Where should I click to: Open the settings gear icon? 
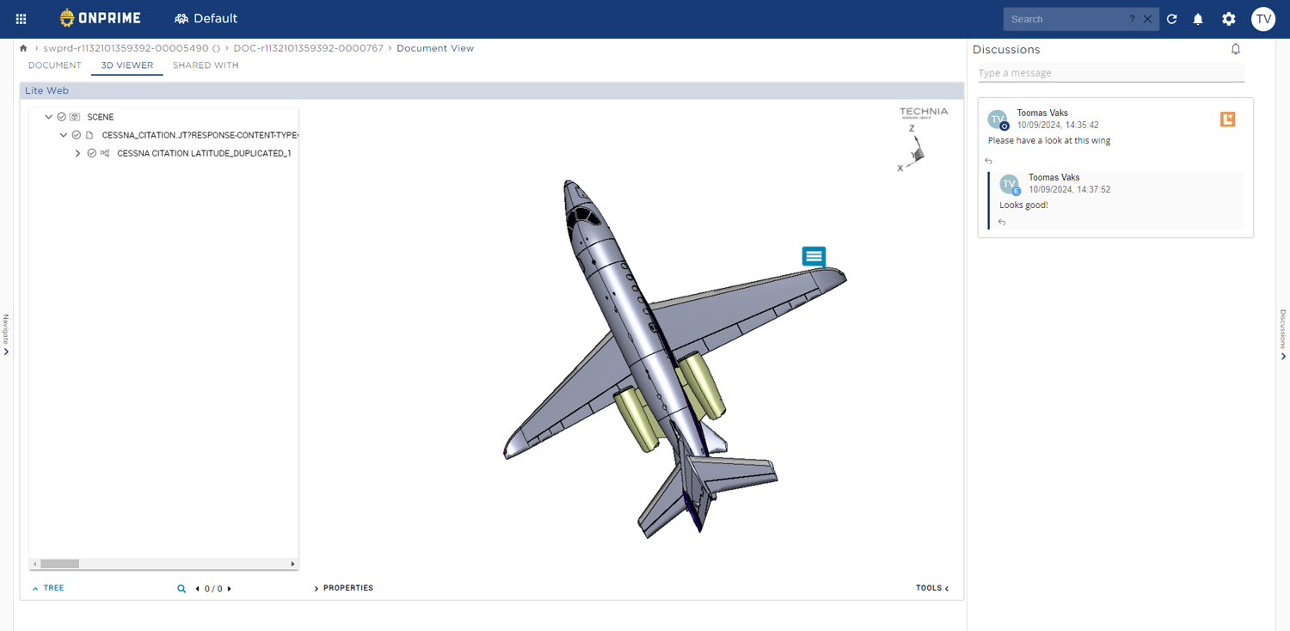(1229, 19)
